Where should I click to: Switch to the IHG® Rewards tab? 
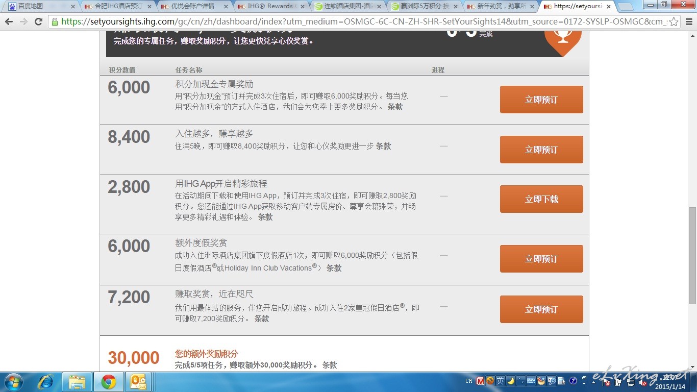(x=271, y=7)
